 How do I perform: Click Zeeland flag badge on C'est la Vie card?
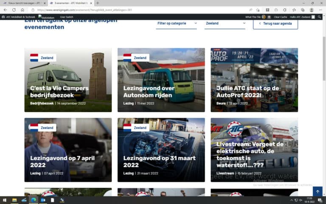[43, 58]
